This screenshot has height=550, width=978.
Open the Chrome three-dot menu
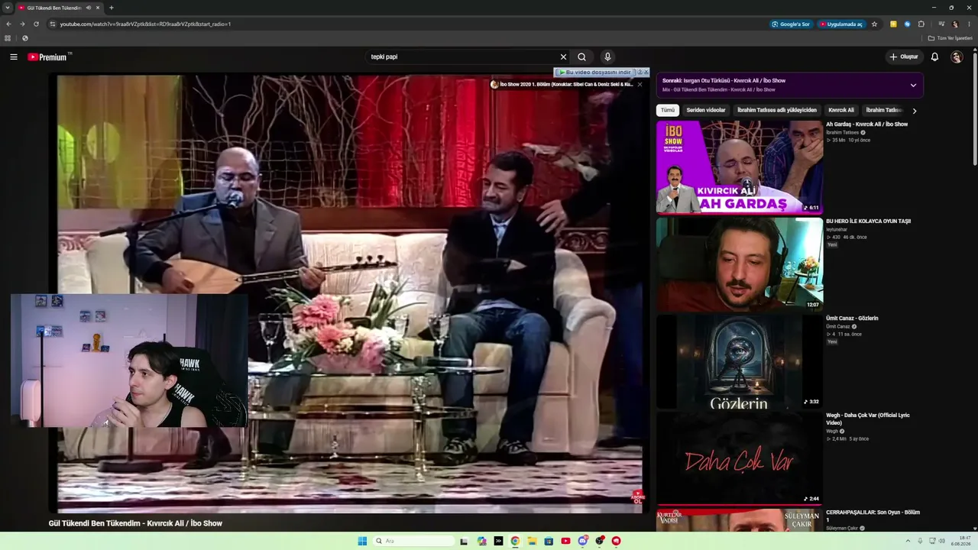click(969, 24)
